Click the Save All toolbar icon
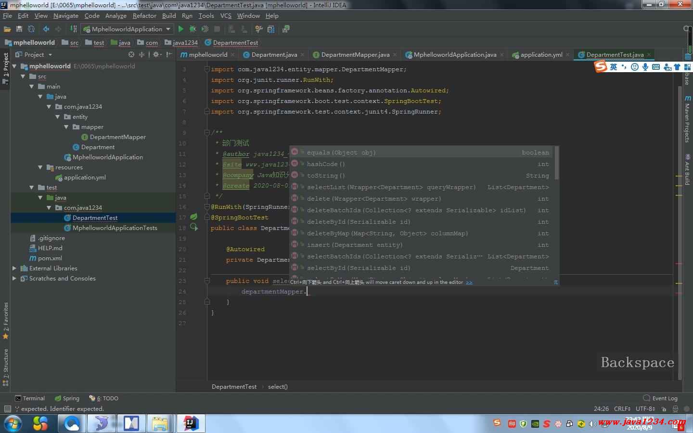Screen dimensions: 693x433 click(x=19, y=29)
